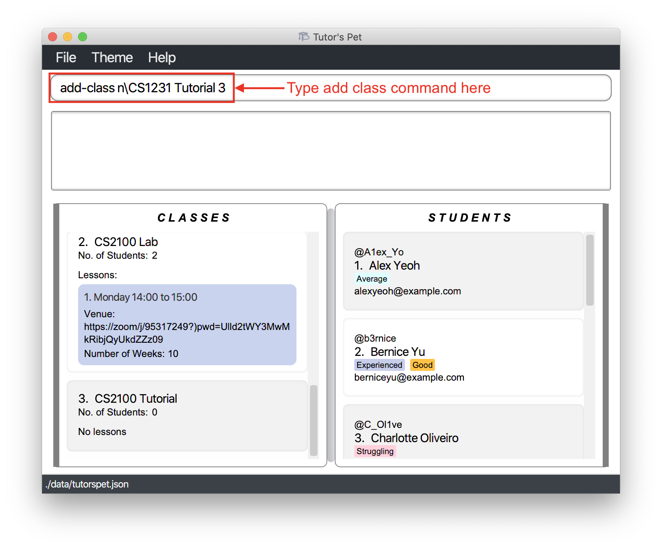Open the File menu

[66, 57]
